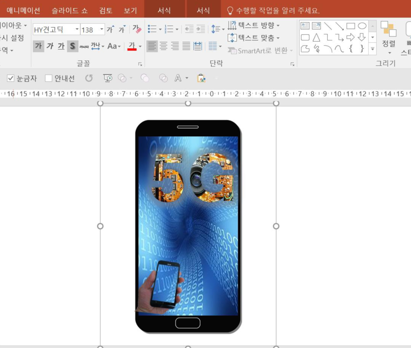
Task: Justify the text
Action: [186, 46]
